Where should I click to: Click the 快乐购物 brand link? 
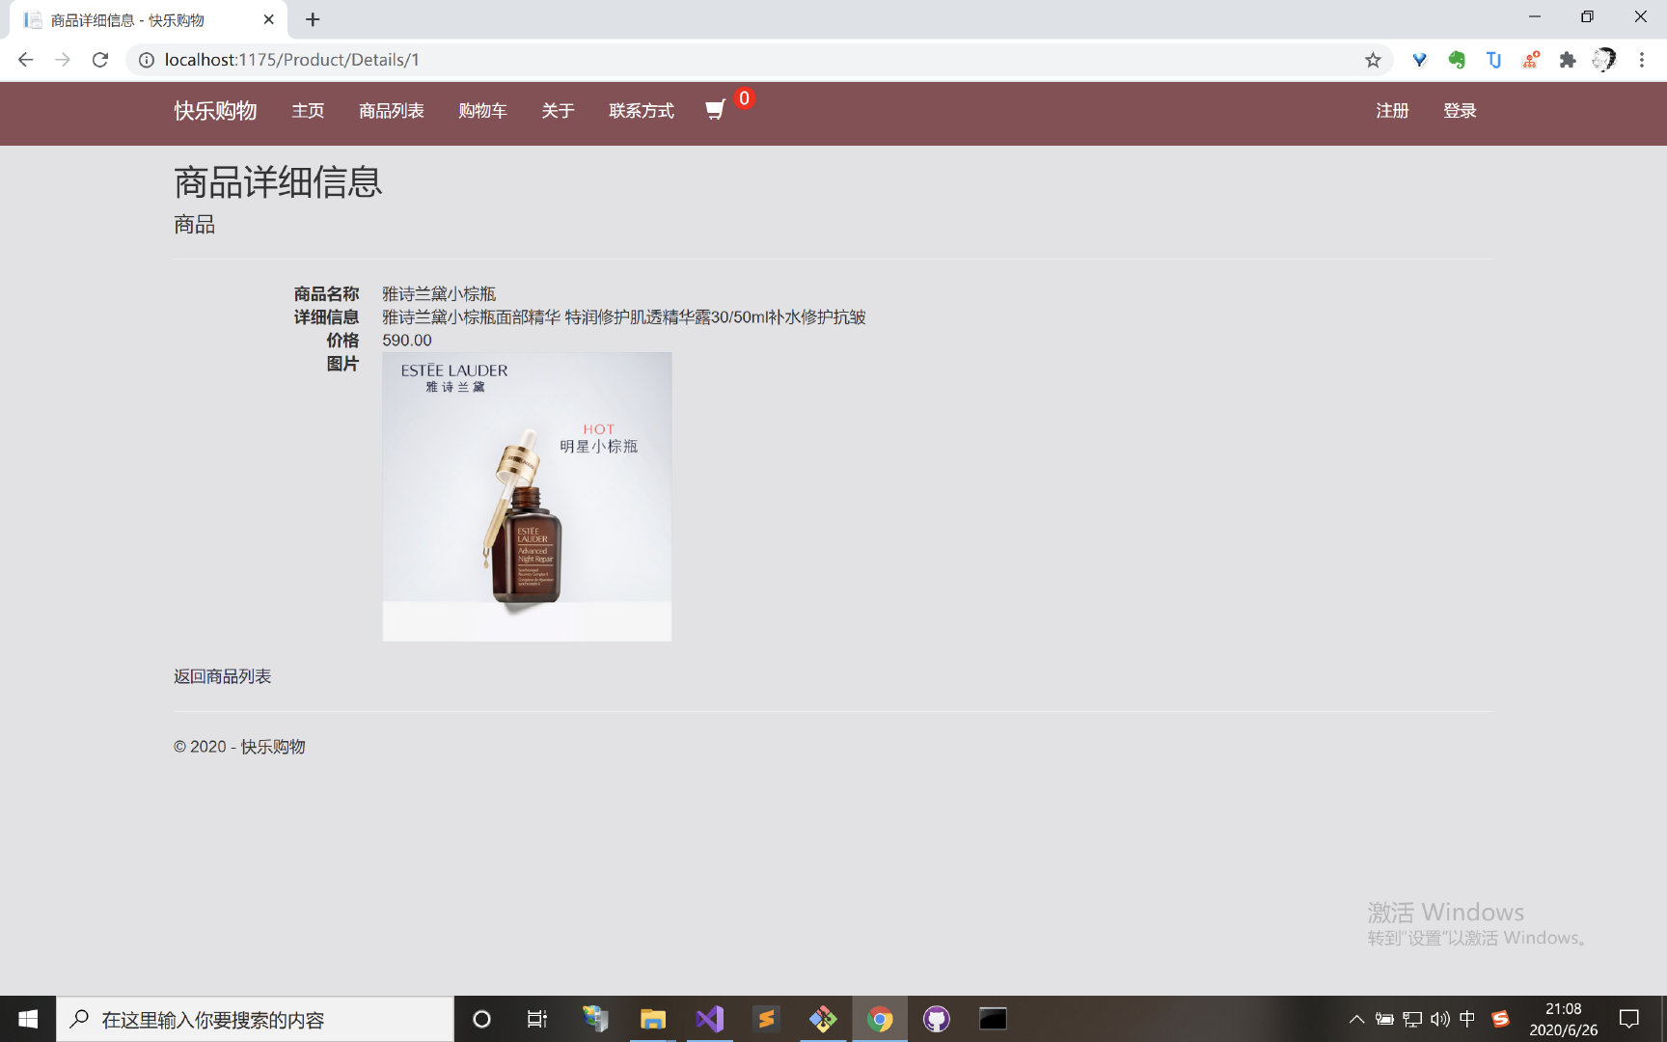coord(215,111)
